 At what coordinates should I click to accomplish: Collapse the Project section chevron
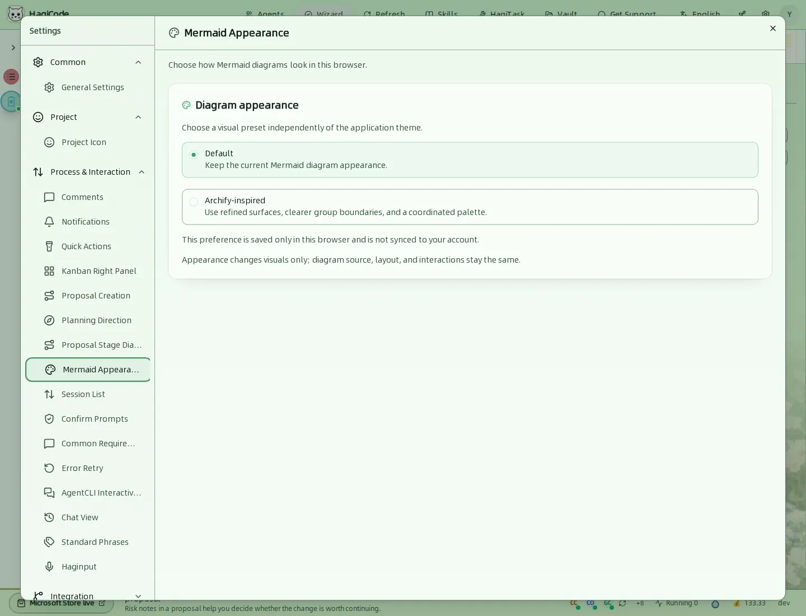[x=138, y=117]
